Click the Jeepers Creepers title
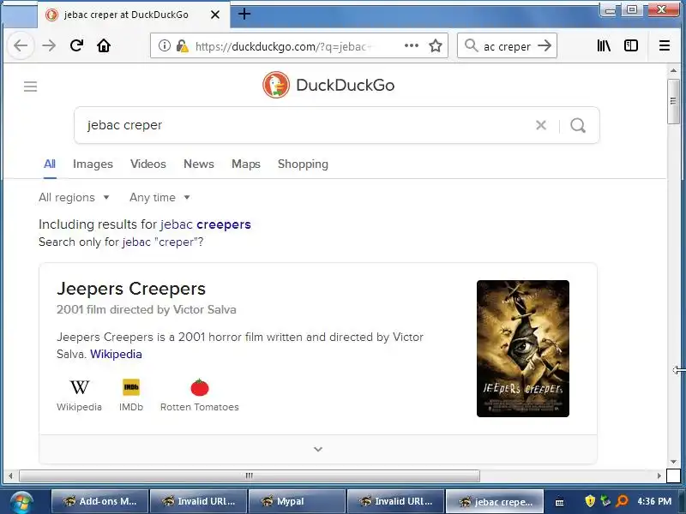This screenshot has height=514, width=686. [131, 289]
